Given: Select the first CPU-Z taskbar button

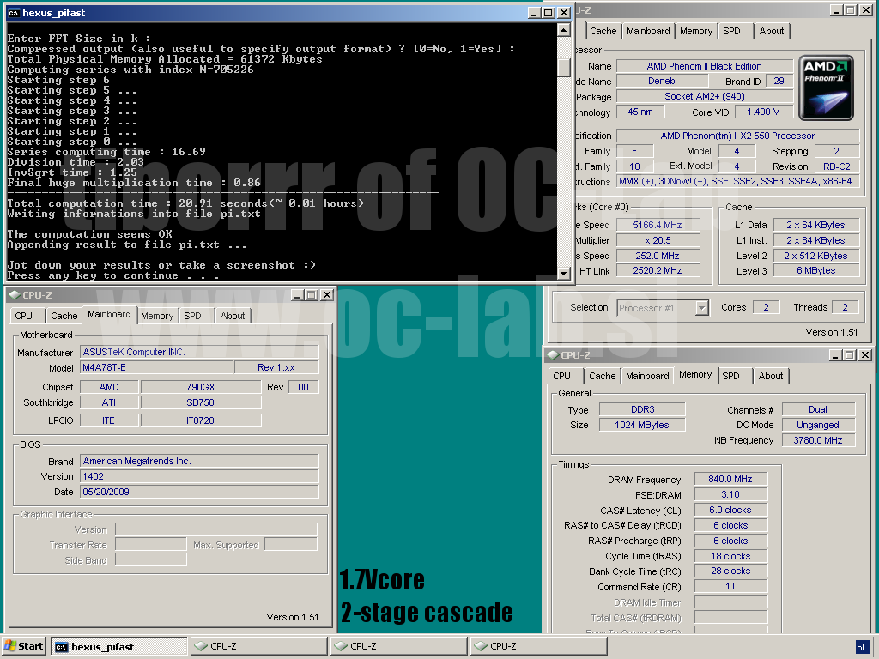Looking at the screenshot, I should [x=258, y=646].
